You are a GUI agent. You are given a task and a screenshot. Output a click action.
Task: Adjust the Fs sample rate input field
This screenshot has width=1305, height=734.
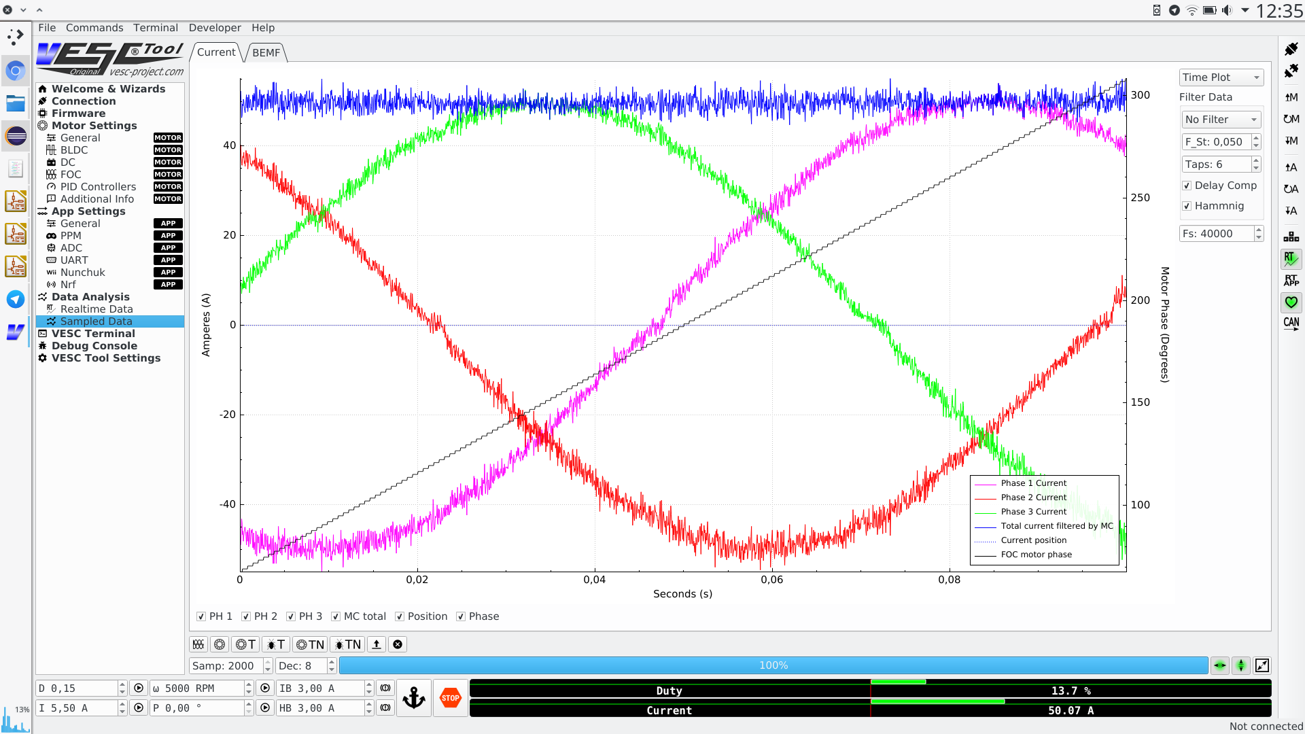[1215, 234]
